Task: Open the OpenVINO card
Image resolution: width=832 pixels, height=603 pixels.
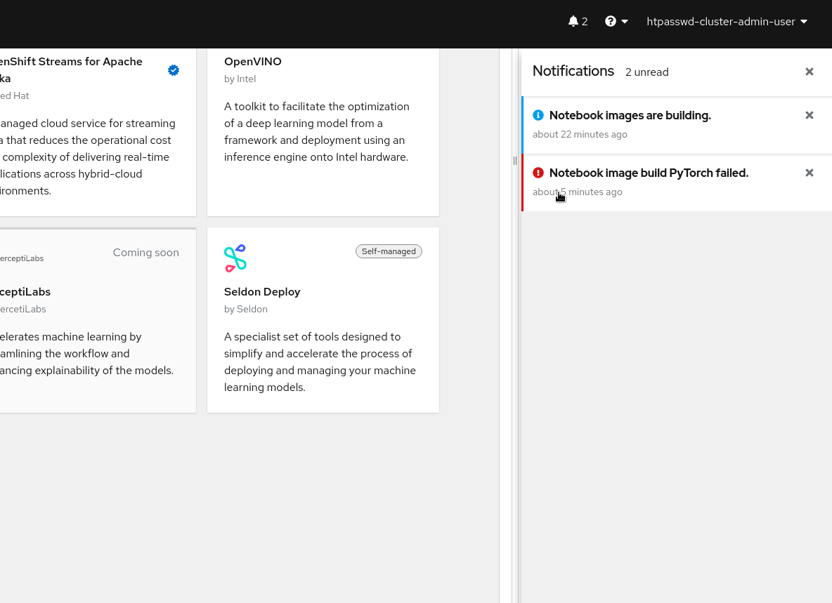Action: point(253,62)
